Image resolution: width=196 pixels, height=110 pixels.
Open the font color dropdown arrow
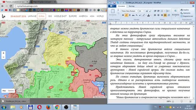point(151,15)
